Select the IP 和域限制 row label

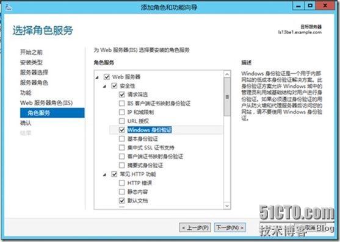pyautogui.click(x=140, y=112)
